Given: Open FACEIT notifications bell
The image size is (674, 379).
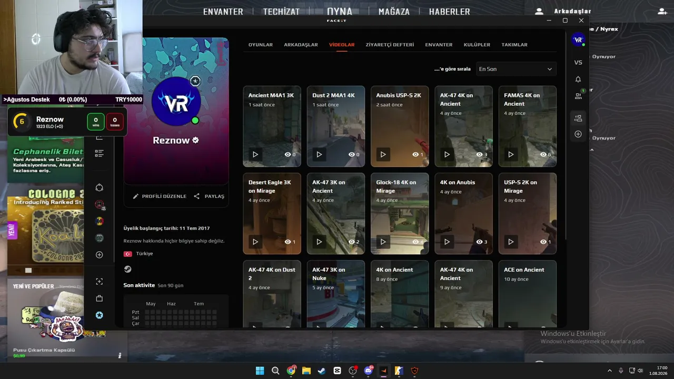Looking at the screenshot, I should point(578,79).
